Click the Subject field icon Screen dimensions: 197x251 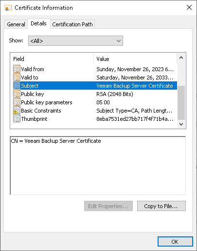17,86
